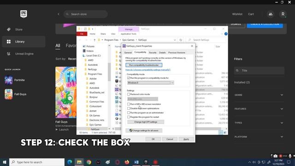Click Run compatibility troubleshooter button
This screenshot has width=295, height=166.
(x=144, y=65)
